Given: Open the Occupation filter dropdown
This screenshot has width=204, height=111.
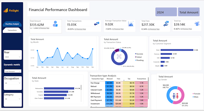Looking at the screenshot, I should pos(13,83).
